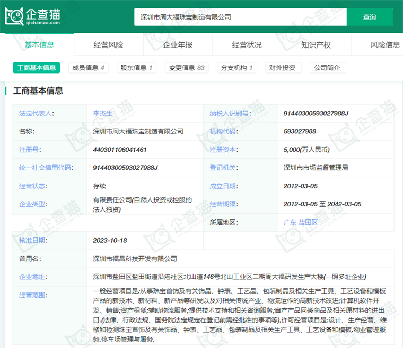Image resolution: width=403 pixels, height=348 pixels.
Task: Click the company address text with 北山道146号
Action: pyautogui.click(x=230, y=277)
